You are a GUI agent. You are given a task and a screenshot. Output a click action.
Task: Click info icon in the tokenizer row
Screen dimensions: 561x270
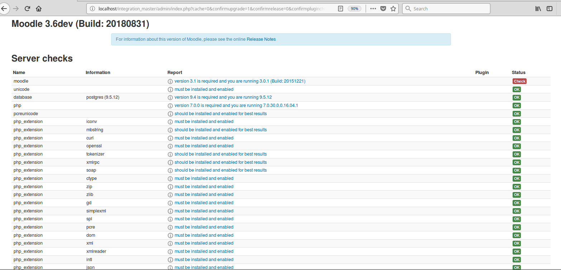click(x=170, y=154)
